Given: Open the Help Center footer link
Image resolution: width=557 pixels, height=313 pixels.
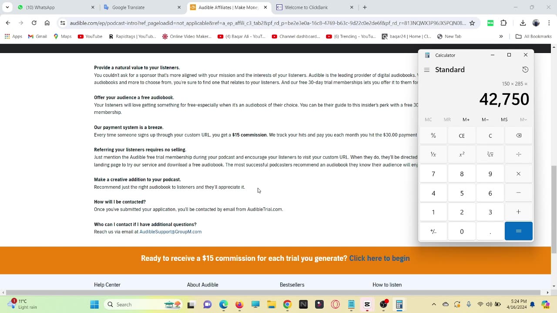Looking at the screenshot, I should point(107,285).
